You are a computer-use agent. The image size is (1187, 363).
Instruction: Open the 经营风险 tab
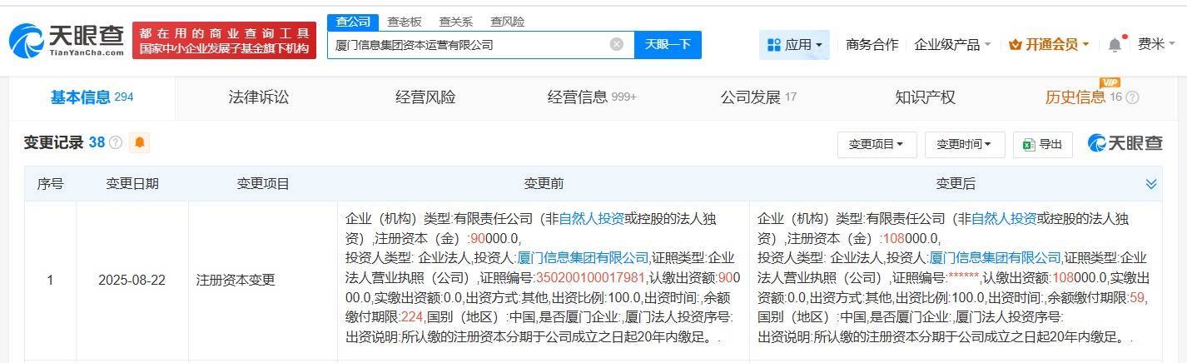425,97
